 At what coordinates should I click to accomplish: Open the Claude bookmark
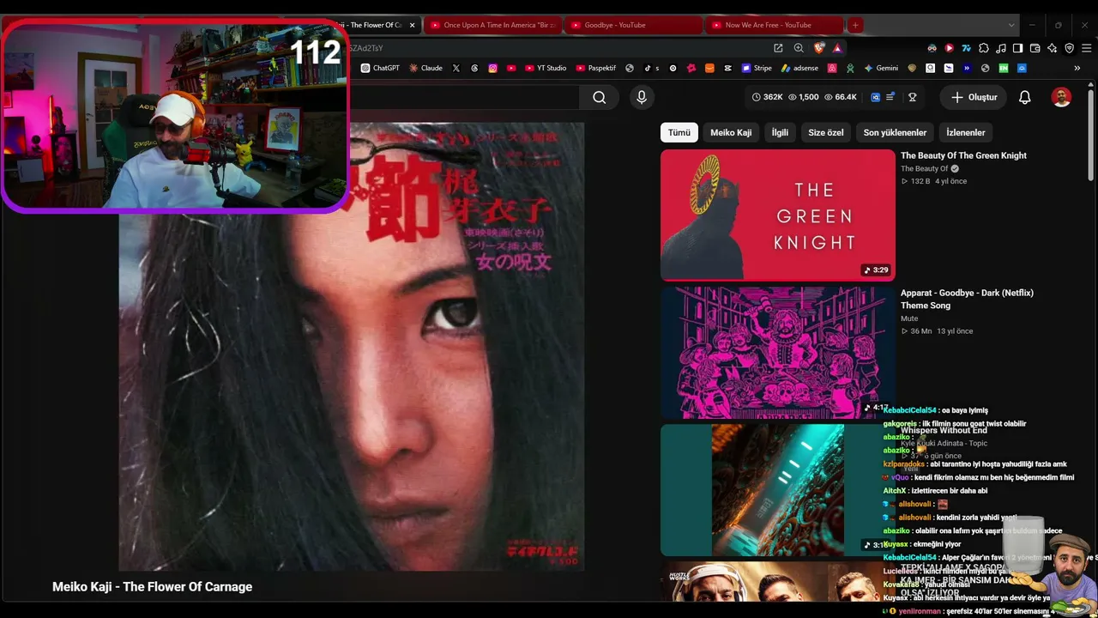point(425,68)
